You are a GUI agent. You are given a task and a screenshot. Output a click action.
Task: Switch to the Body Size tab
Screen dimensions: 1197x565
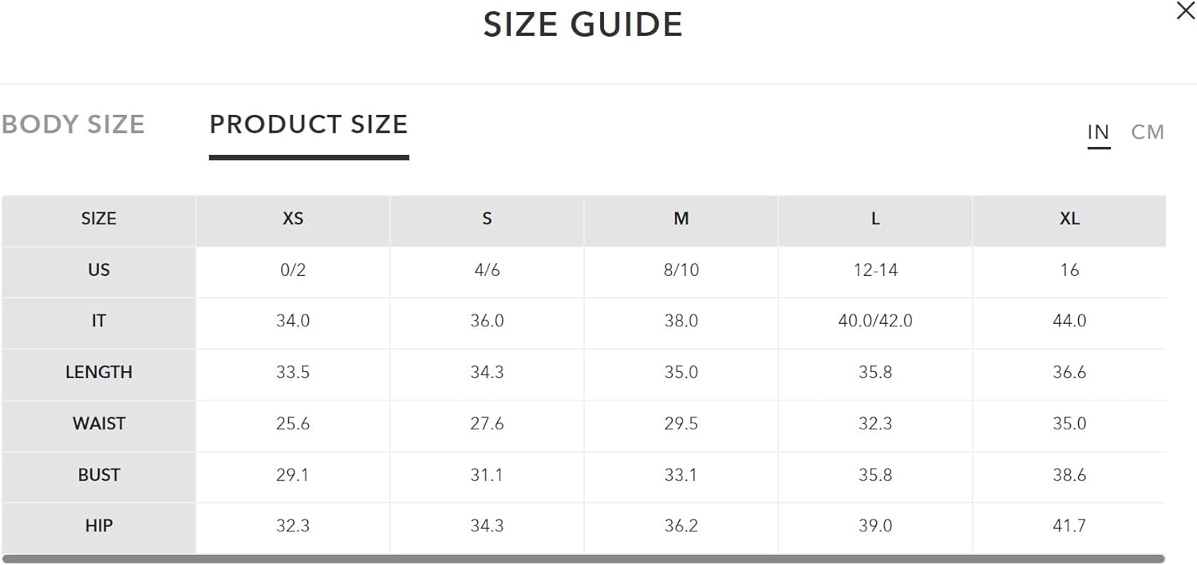73,124
